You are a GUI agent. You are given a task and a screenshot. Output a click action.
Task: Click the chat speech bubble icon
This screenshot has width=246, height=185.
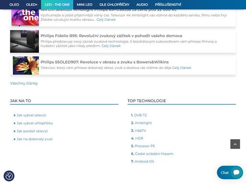236,172
